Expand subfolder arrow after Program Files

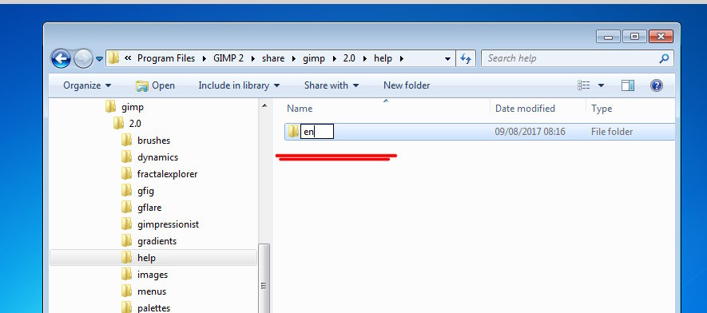coord(205,58)
